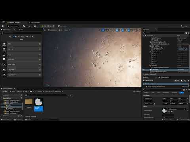
Task: Collapse the Volumes folder in Outliner
Action: coord(149,66)
